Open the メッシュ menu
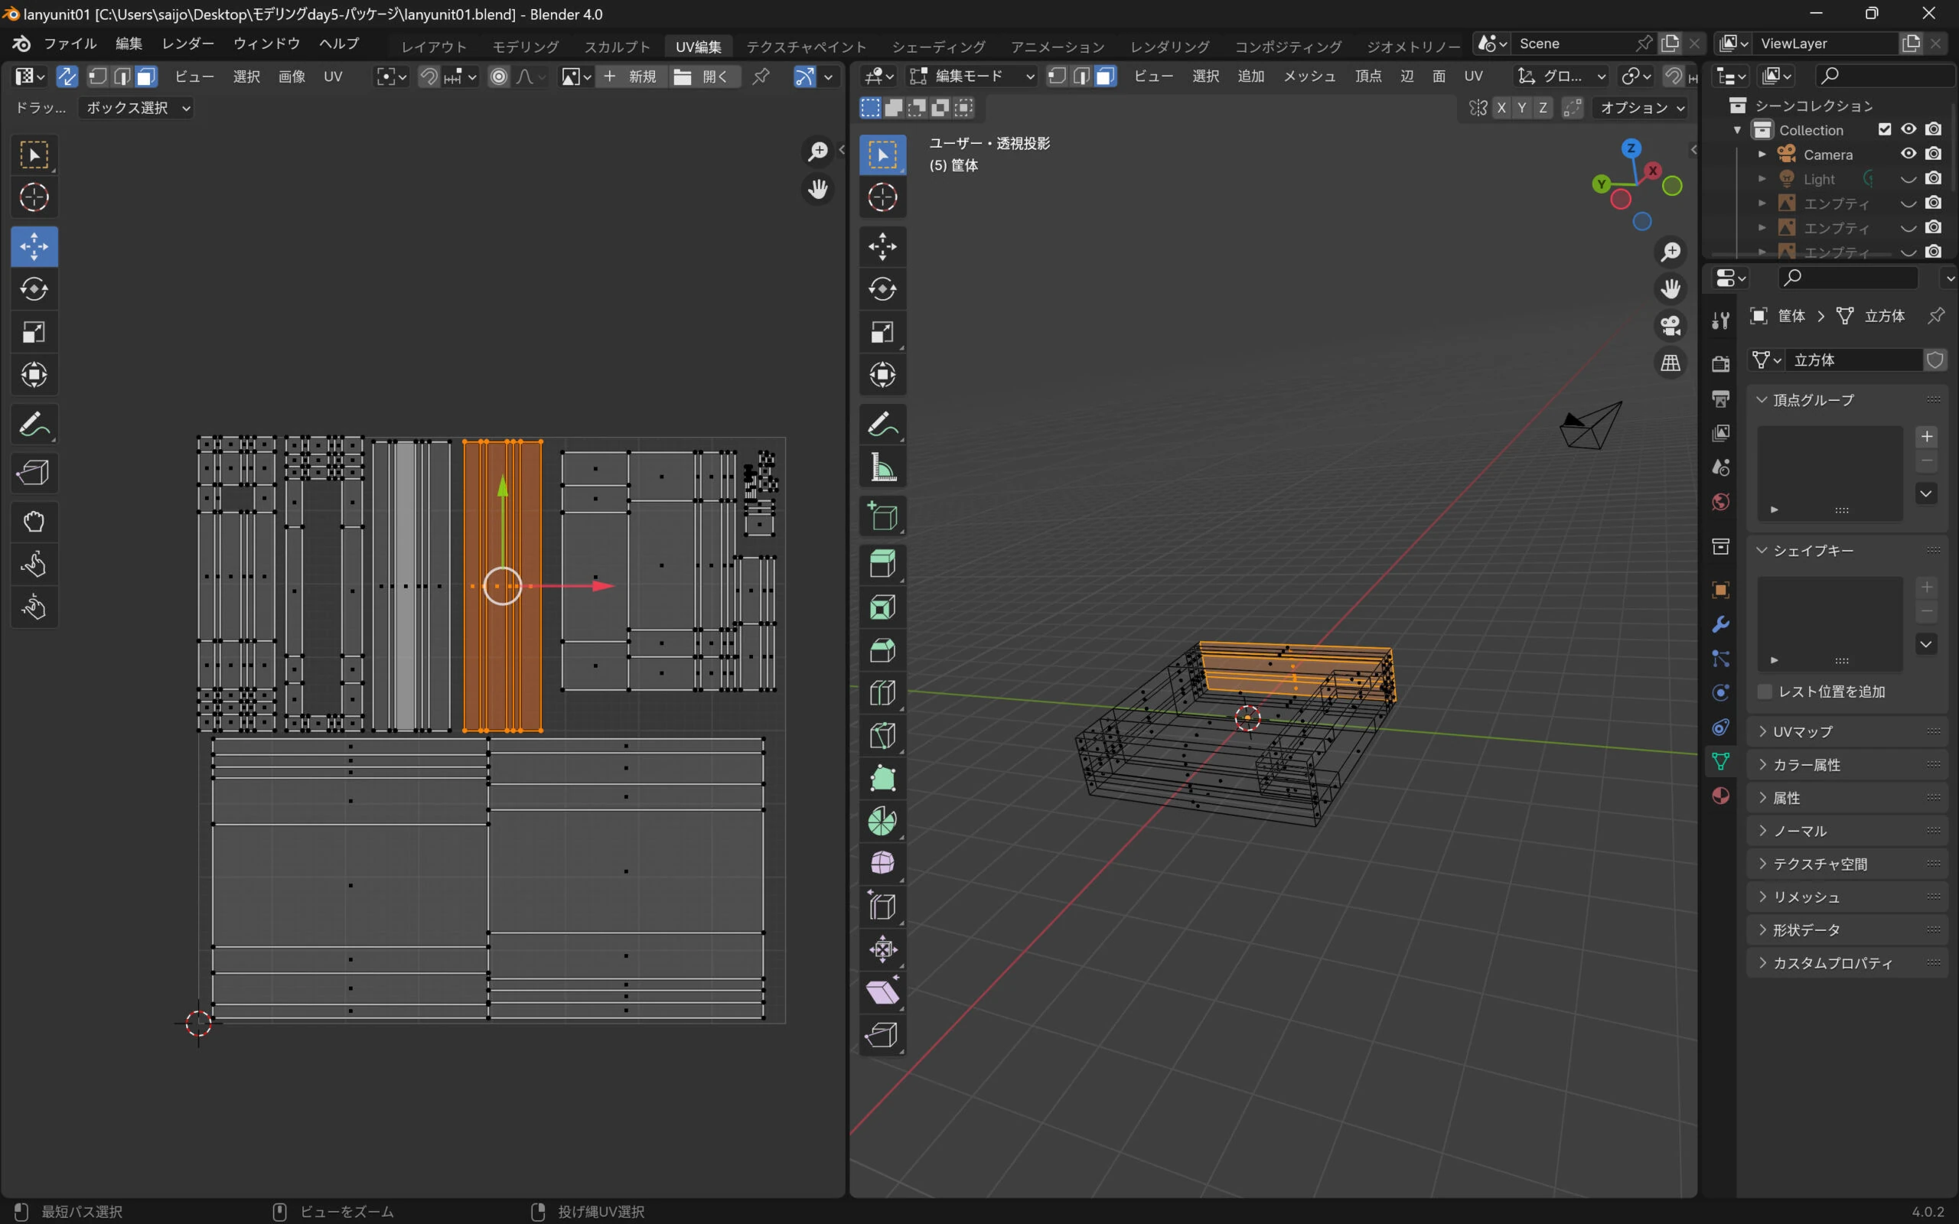 pyautogui.click(x=1308, y=76)
